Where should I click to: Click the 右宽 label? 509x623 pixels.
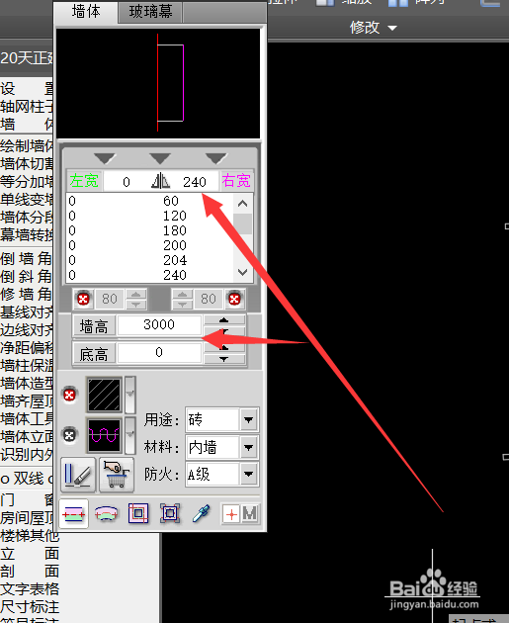[x=236, y=181]
